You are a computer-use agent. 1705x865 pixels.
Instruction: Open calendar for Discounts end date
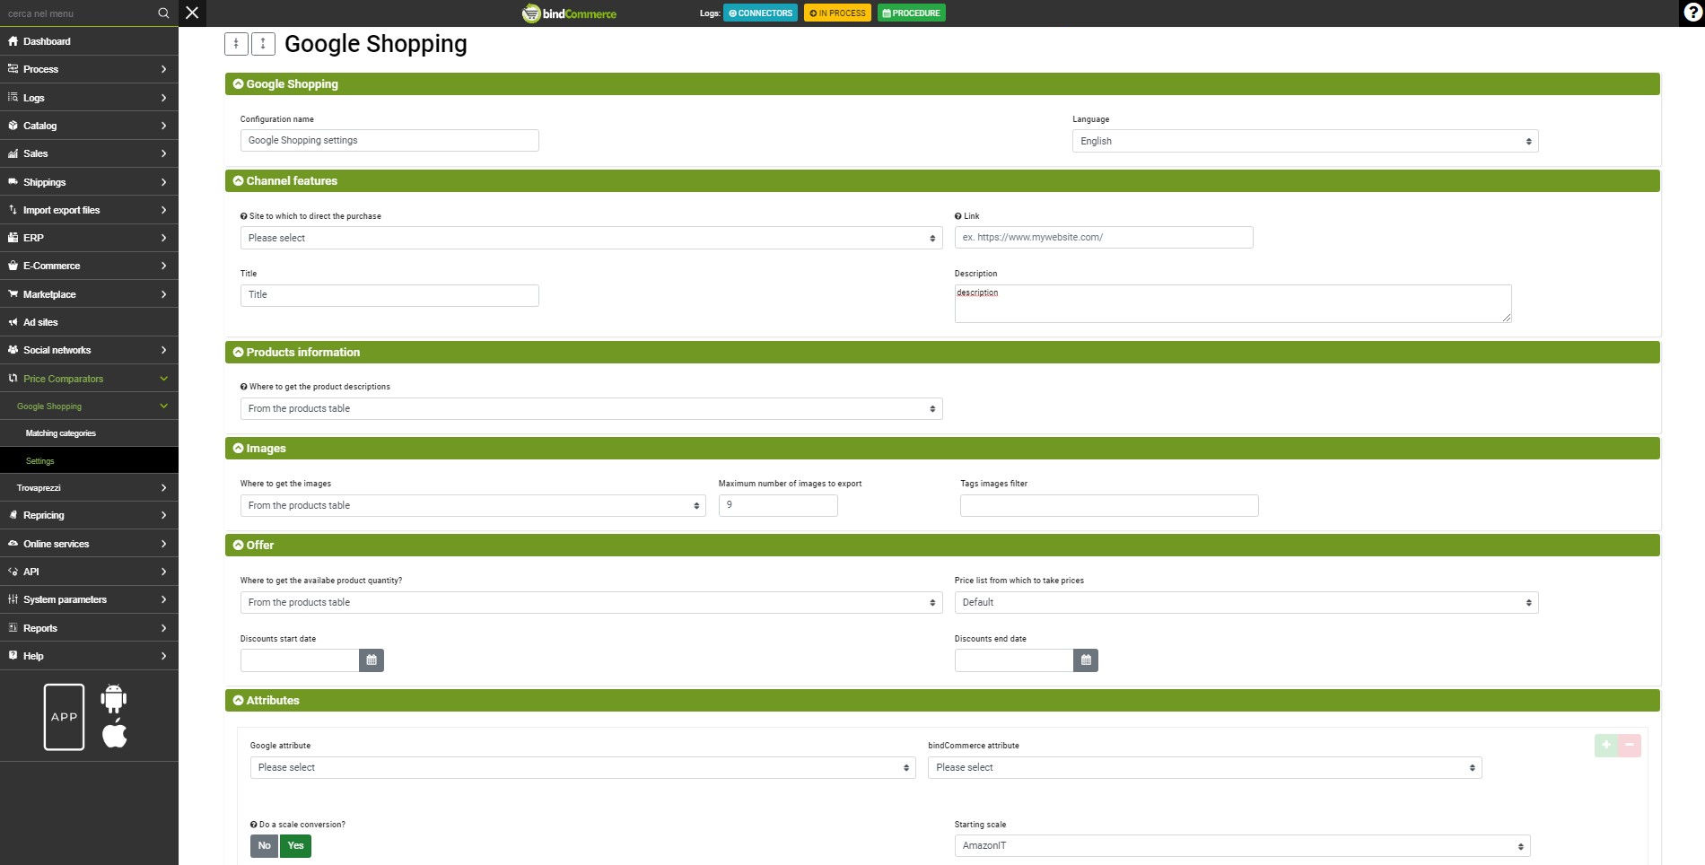(1086, 660)
